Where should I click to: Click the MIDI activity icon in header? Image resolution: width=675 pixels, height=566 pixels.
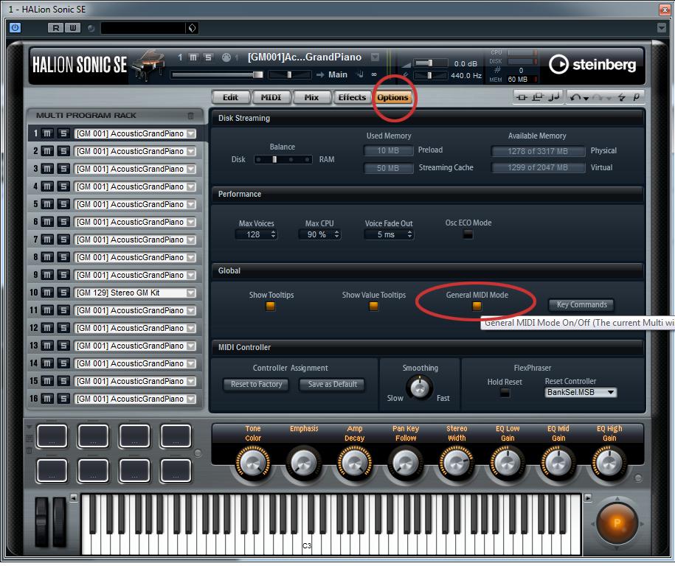coord(226,57)
